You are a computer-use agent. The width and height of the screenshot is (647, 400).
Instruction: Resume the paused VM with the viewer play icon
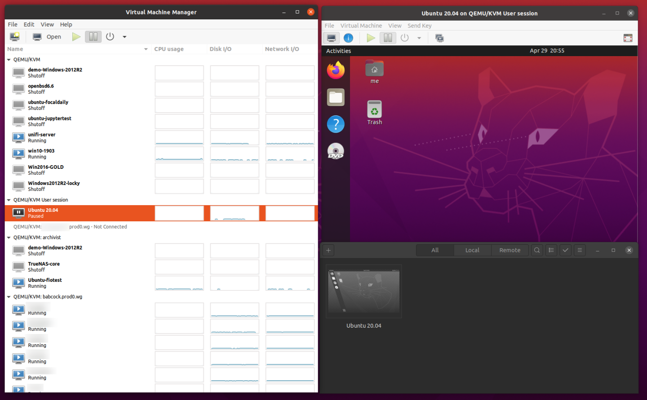[371, 38]
